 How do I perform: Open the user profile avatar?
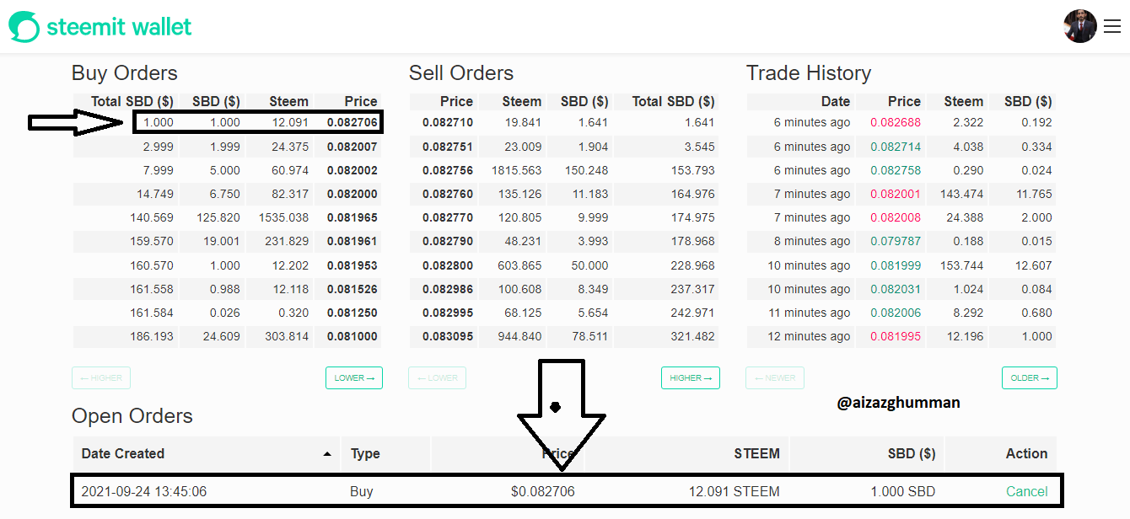tap(1080, 26)
